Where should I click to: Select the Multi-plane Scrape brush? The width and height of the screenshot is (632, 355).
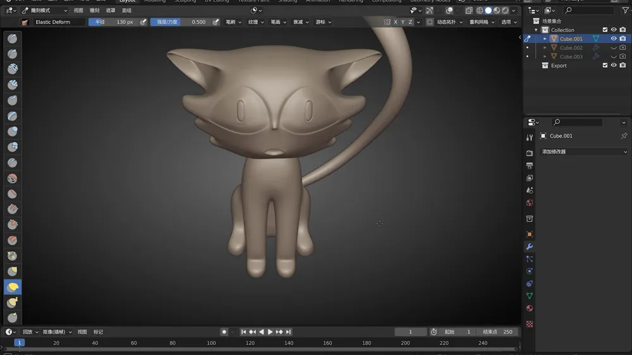pyautogui.click(x=13, y=240)
